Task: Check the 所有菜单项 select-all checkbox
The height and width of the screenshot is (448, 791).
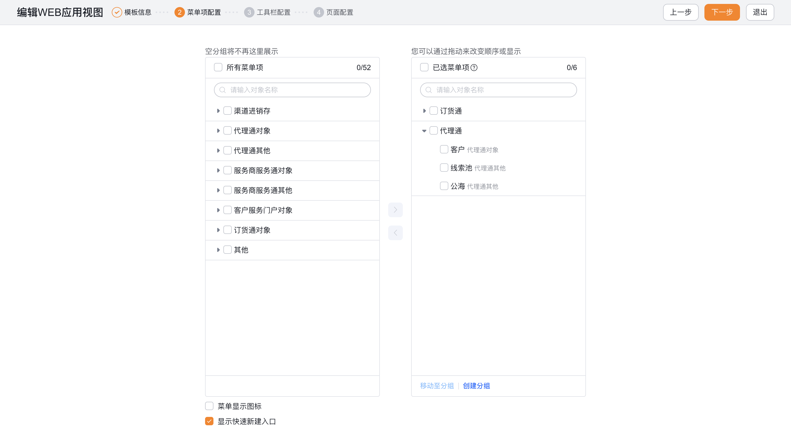Action: 218,67
